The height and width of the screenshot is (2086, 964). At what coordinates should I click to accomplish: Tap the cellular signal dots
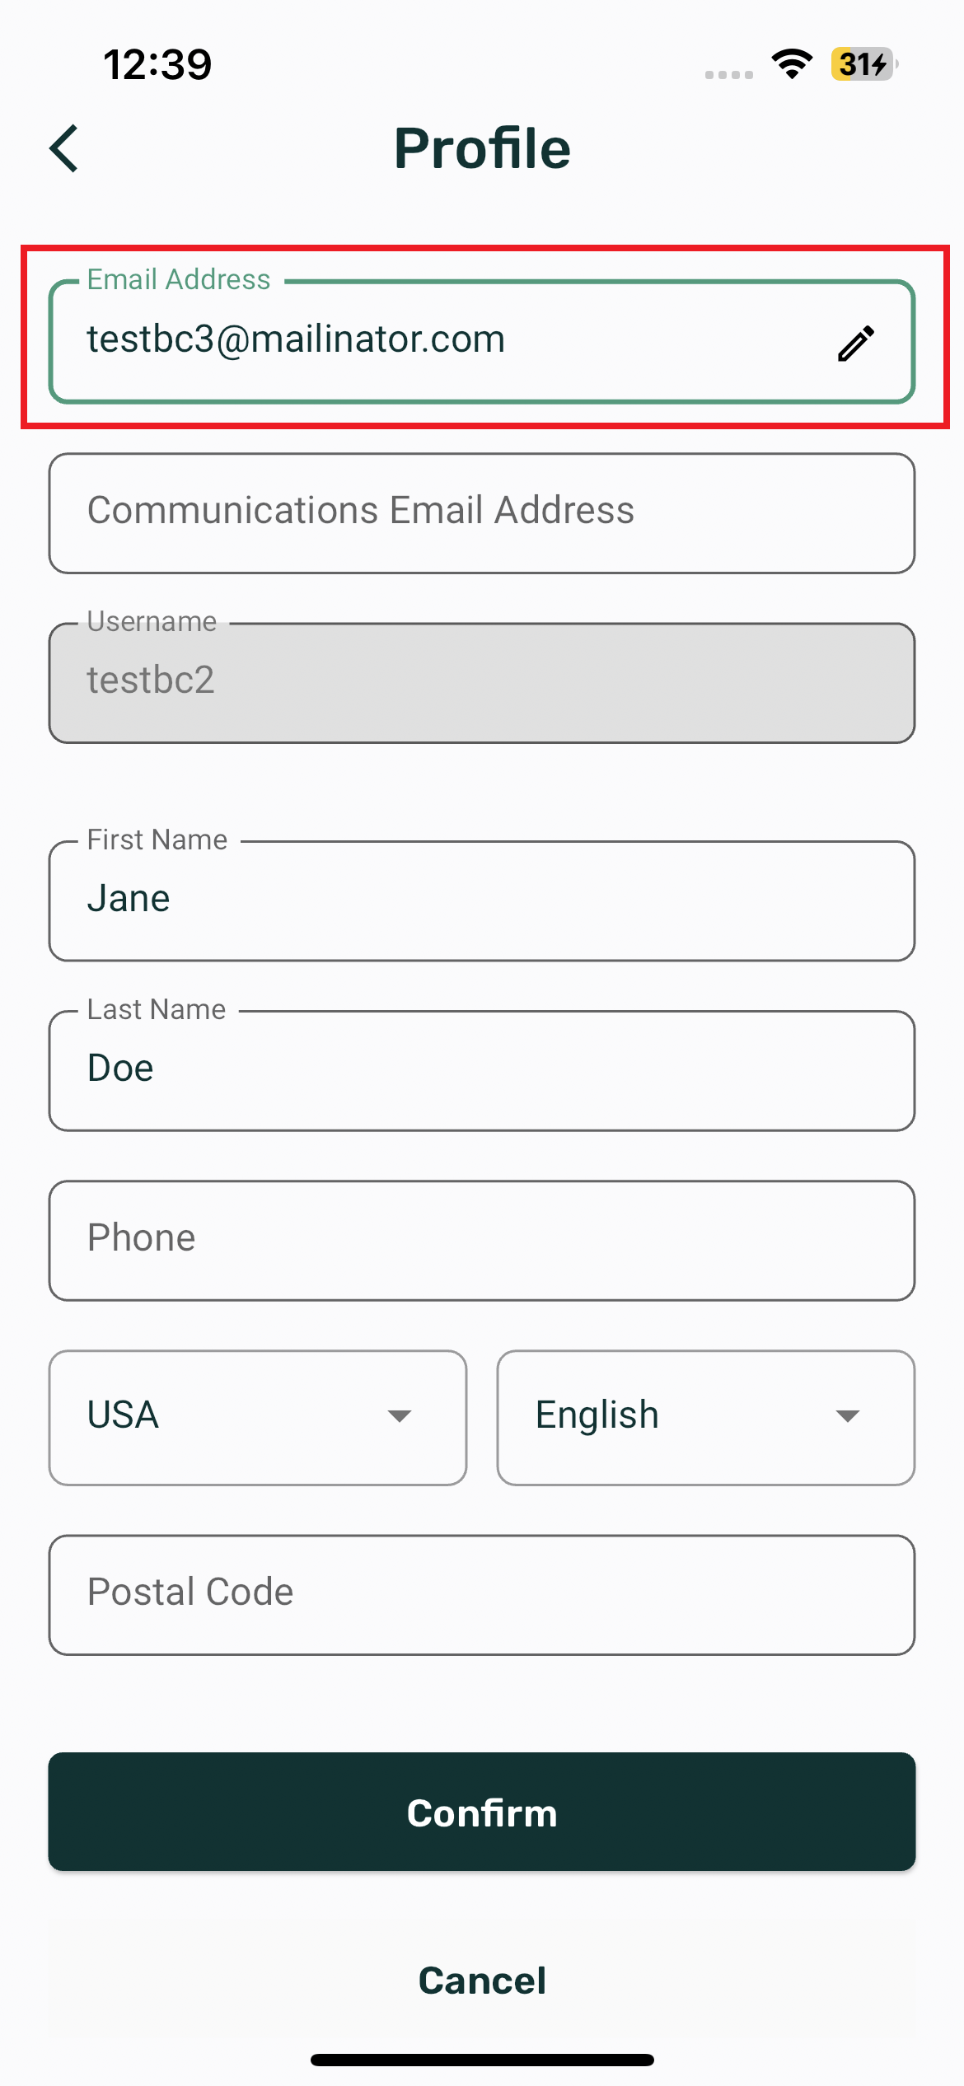point(728,74)
